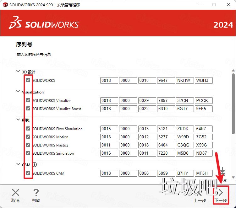
Task: Click the scrollbar down arrow
Action: (233, 177)
